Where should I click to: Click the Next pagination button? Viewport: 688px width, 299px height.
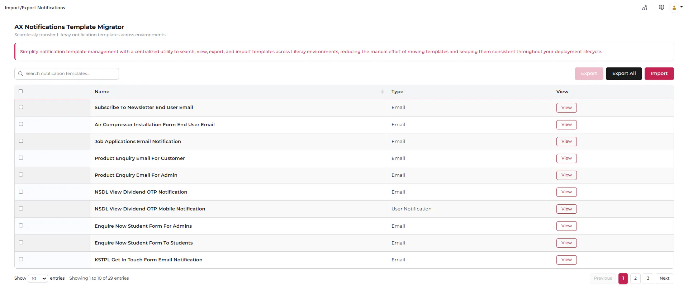pyautogui.click(x=664, y=279)
